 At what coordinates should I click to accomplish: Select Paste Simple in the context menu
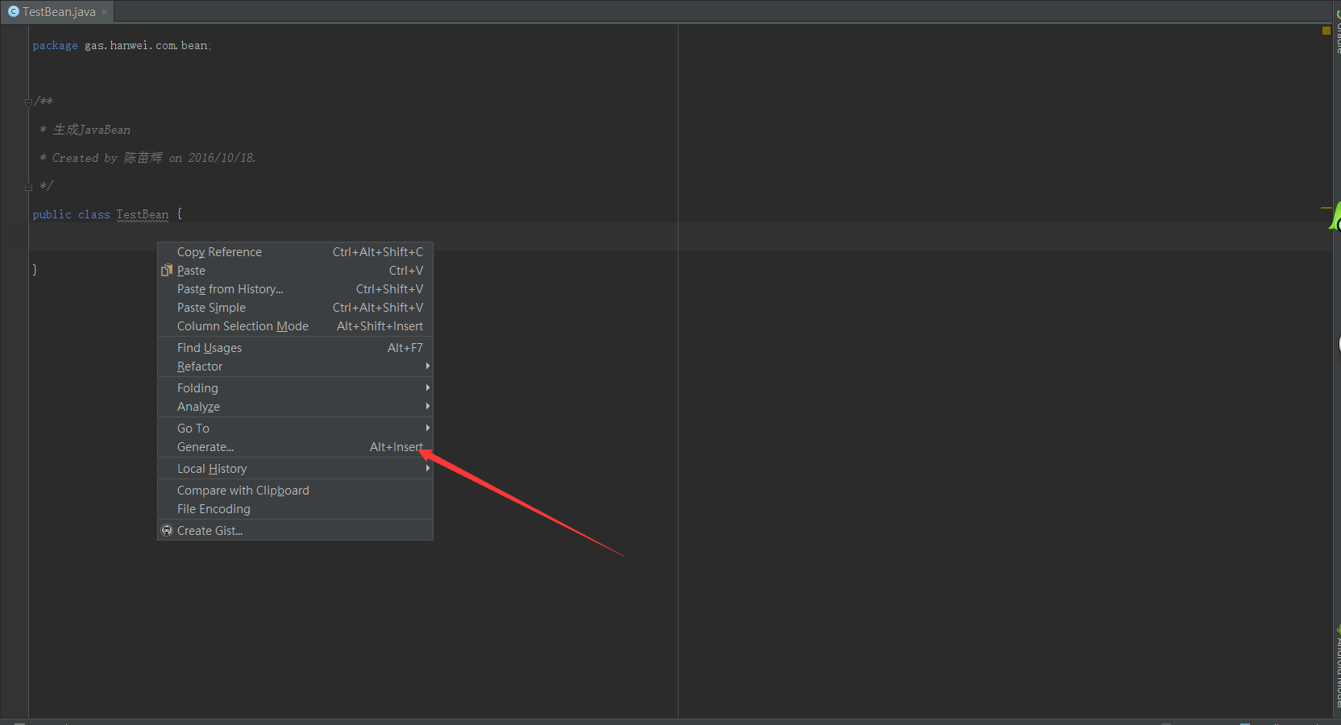click(x=295, y=308)
